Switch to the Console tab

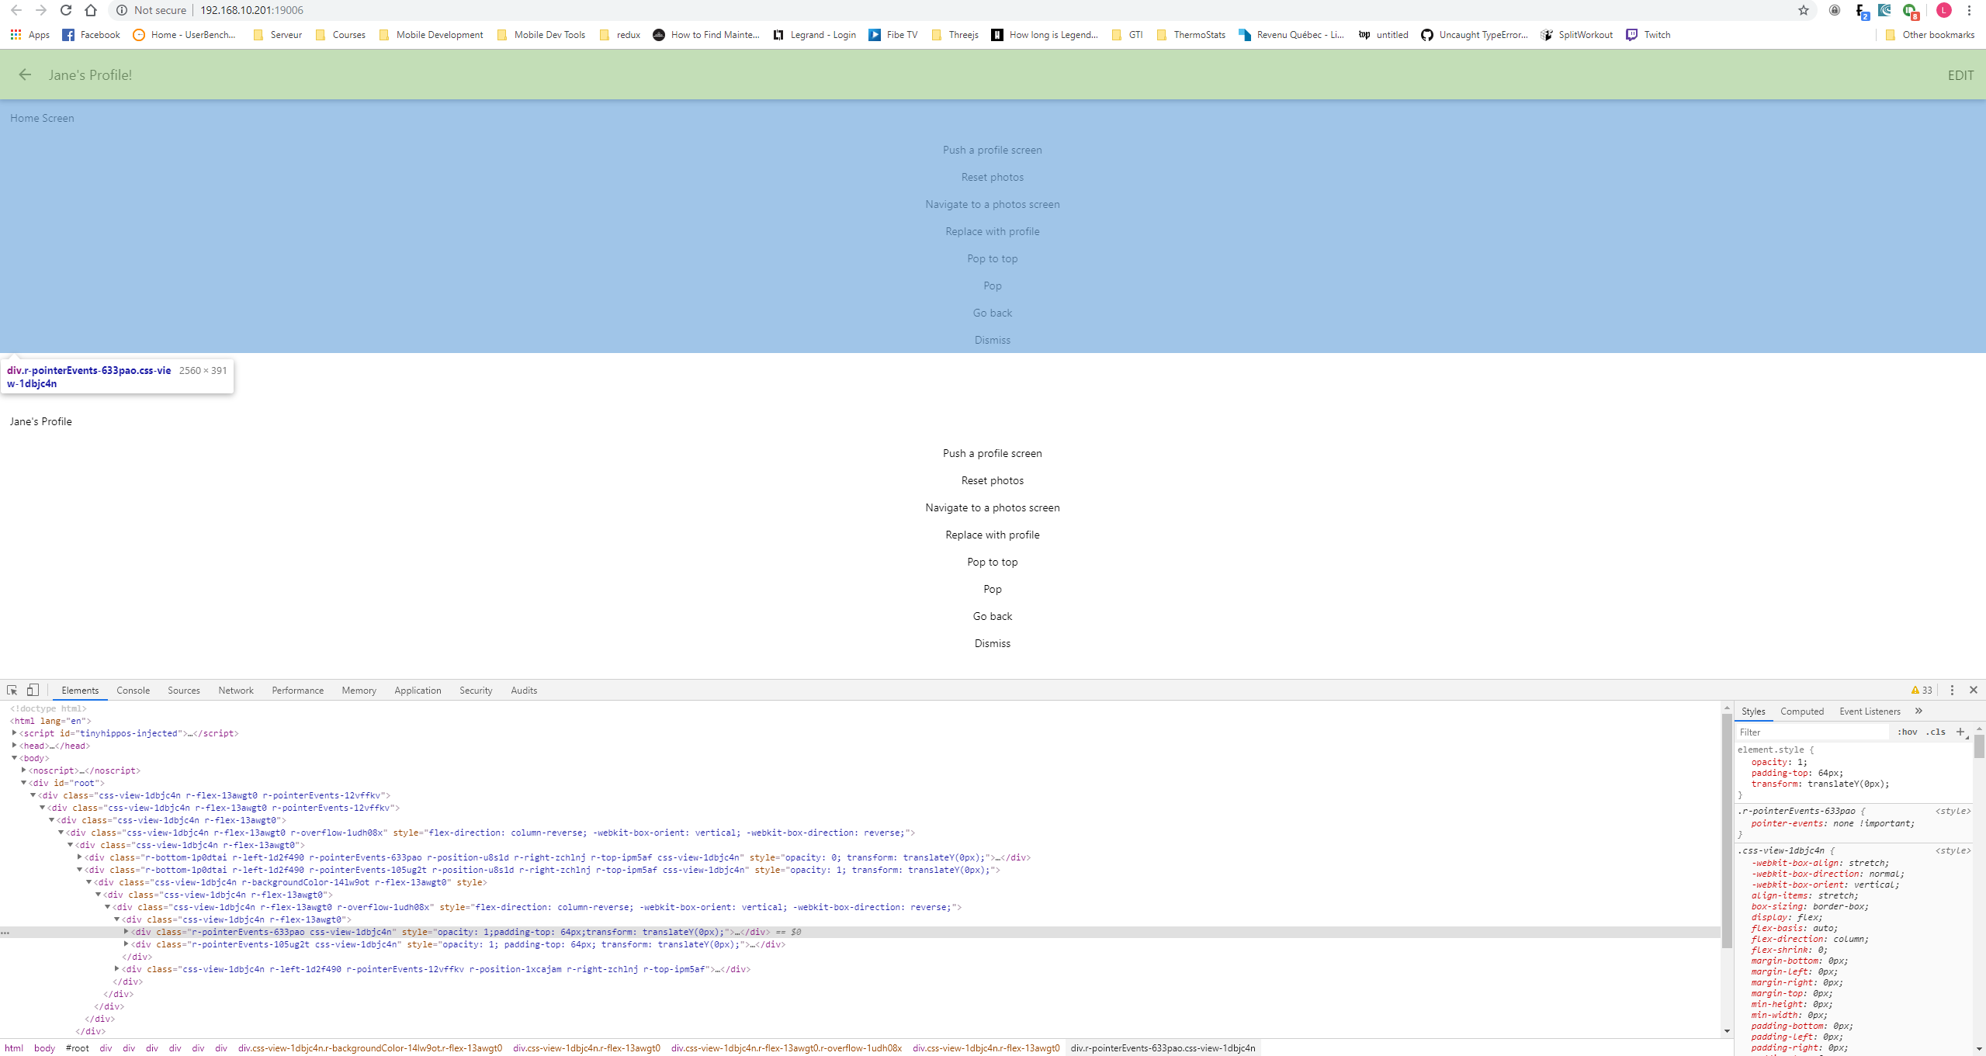point(133,690)
